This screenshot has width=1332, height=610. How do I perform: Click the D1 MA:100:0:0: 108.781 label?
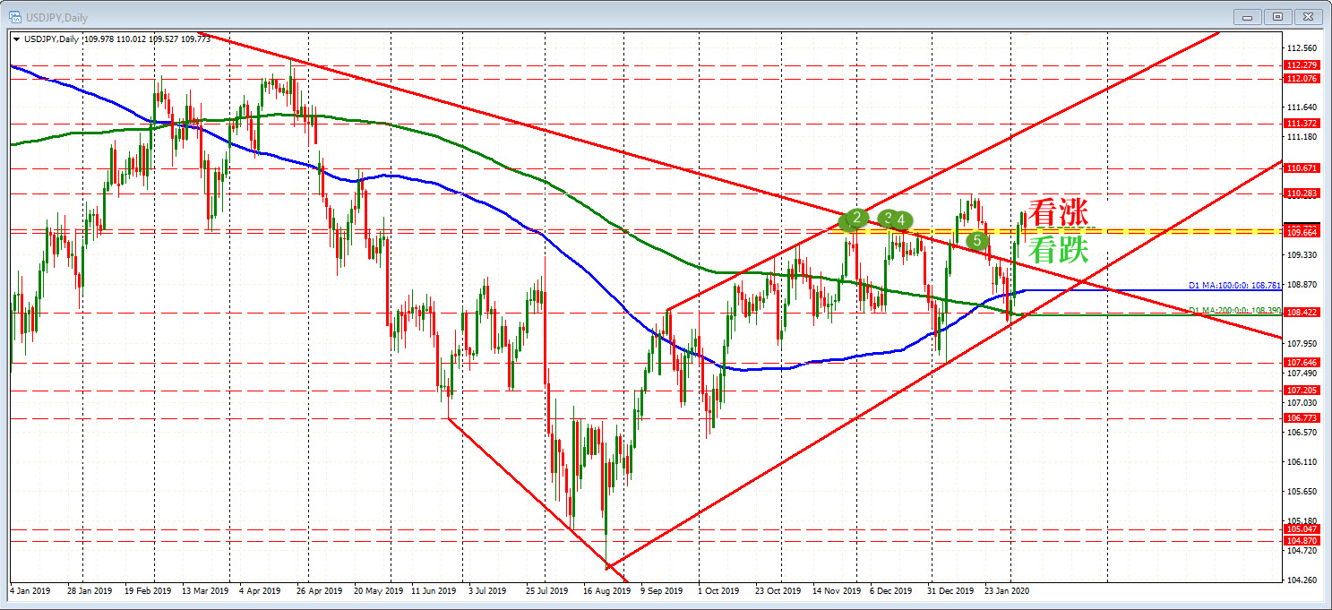point(1234,286)
